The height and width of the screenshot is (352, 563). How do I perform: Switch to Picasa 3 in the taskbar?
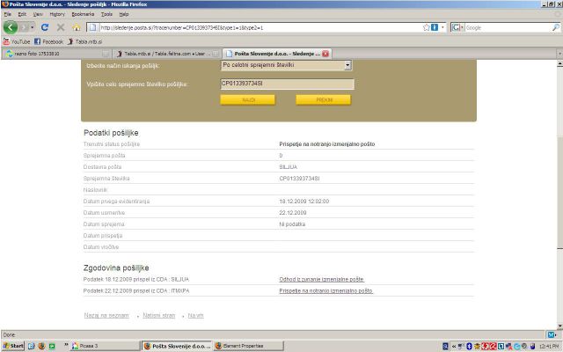(105, 346)
